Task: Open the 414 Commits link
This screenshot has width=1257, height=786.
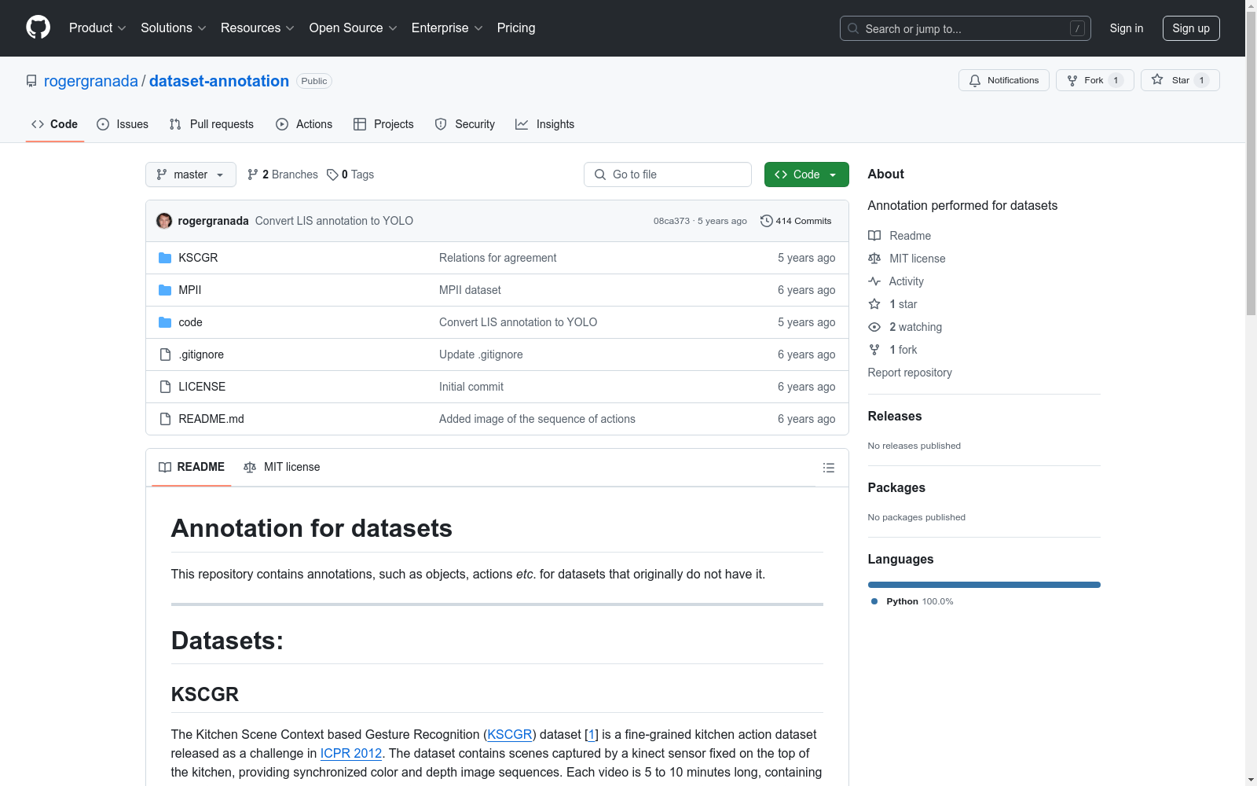Action: pos(796,221)
